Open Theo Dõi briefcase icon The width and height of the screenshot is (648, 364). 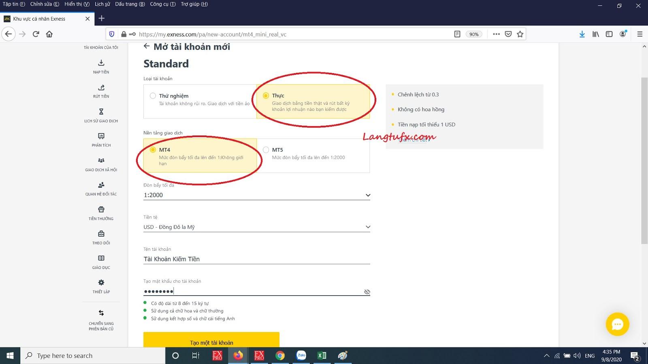coord(101,234)
